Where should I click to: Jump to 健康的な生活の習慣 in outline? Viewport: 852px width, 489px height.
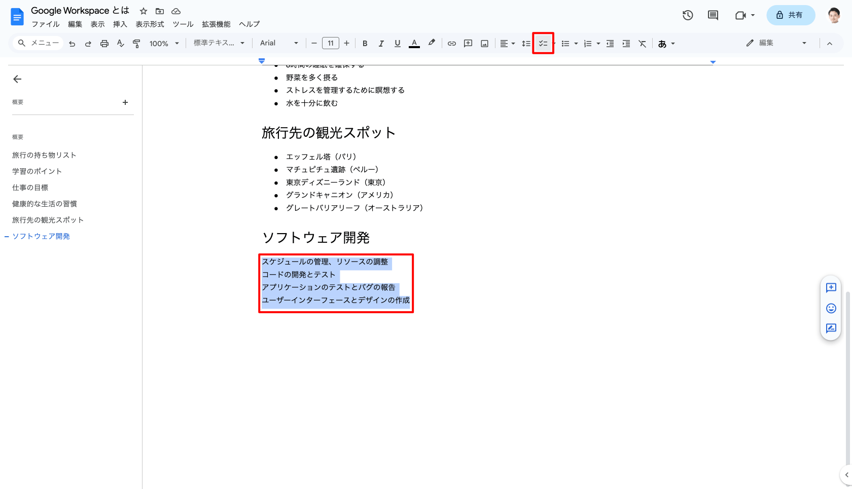[x=45, y=204]
